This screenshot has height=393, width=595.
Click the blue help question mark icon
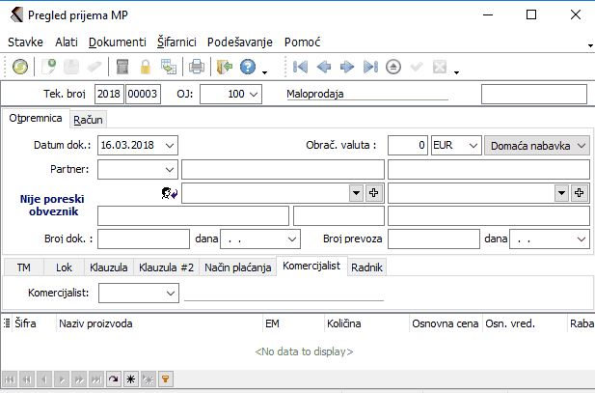247,68
